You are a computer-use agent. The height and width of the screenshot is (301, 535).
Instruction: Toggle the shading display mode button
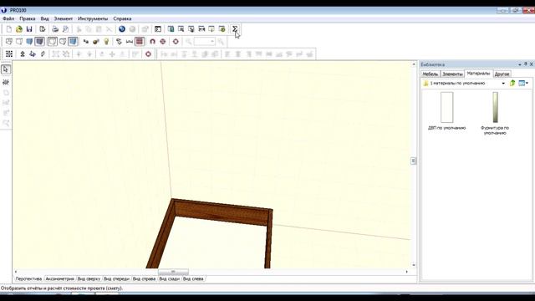tap(73, 42)
